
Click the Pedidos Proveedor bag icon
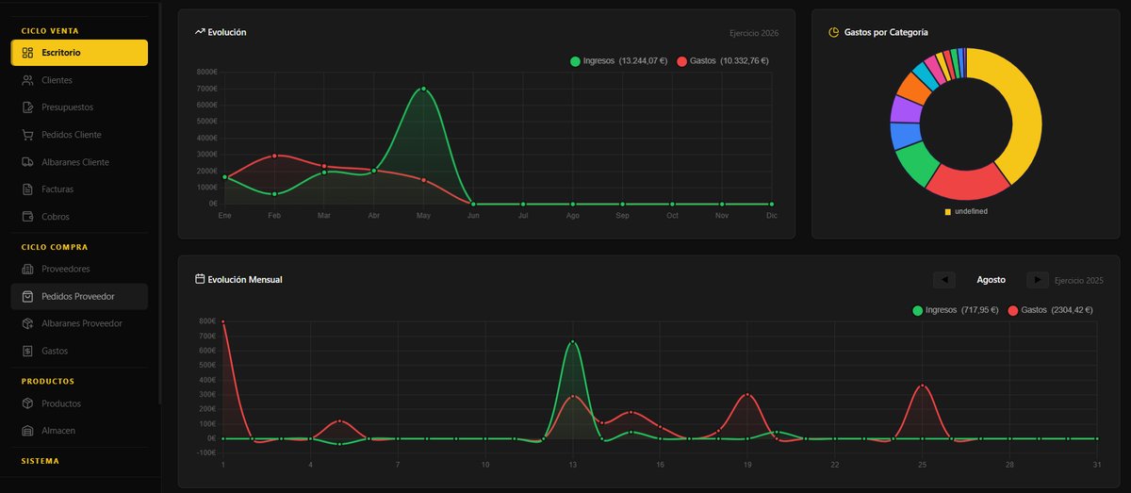pos(28,296)
